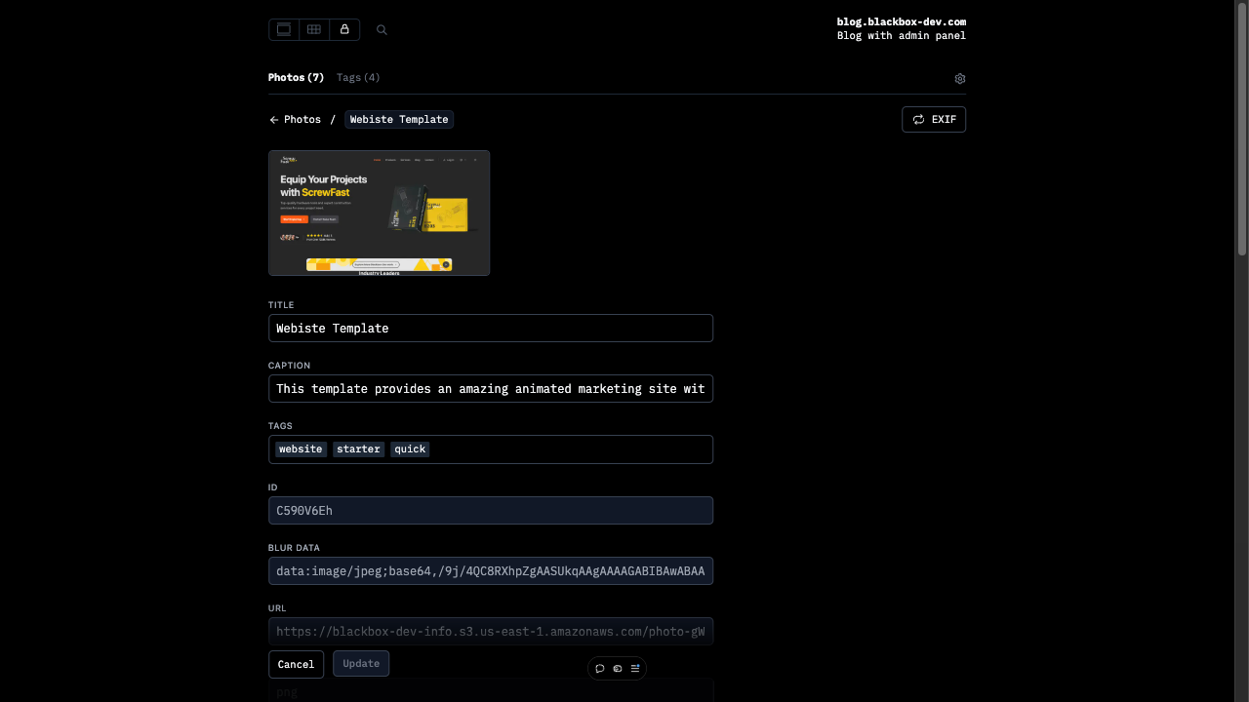Image resolution: width=1249 pixels, height=702 pixels.
Task: Click the quick tag chip
Action: click(x=410, y=449)
